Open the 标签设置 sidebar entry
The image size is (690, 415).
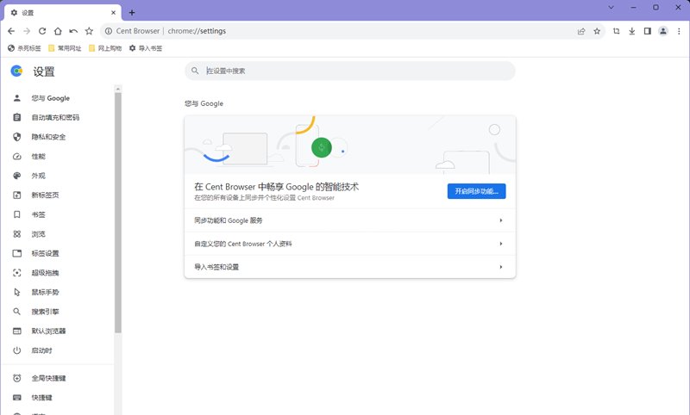pos(57,253)
